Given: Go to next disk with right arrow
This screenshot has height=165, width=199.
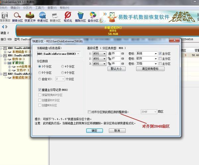Looking at the screenshot, I should tap(7, 27).
